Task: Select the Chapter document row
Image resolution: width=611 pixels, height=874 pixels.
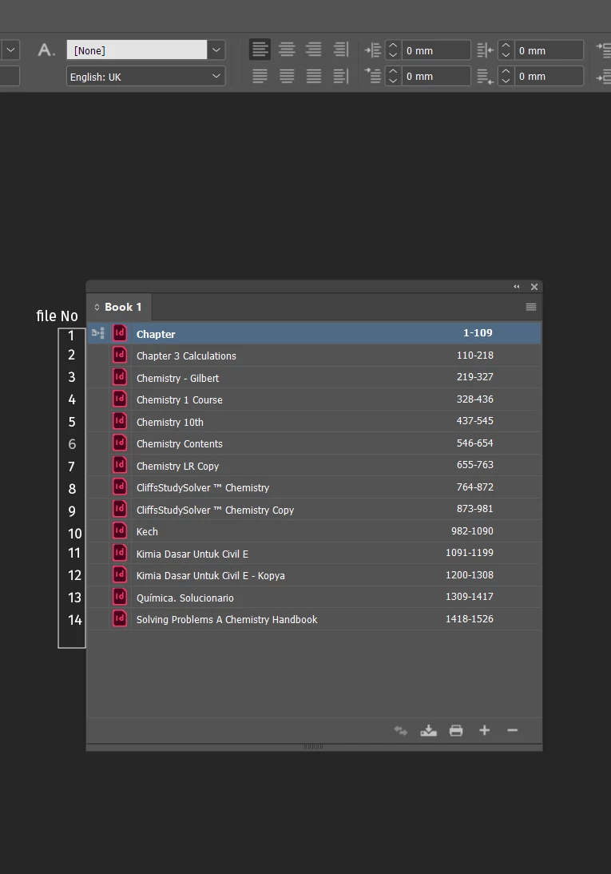Action: pyautogui.click(x=314, y=333)
